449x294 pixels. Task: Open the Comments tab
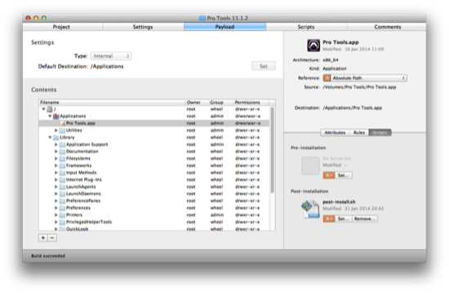tap(388, 27)
